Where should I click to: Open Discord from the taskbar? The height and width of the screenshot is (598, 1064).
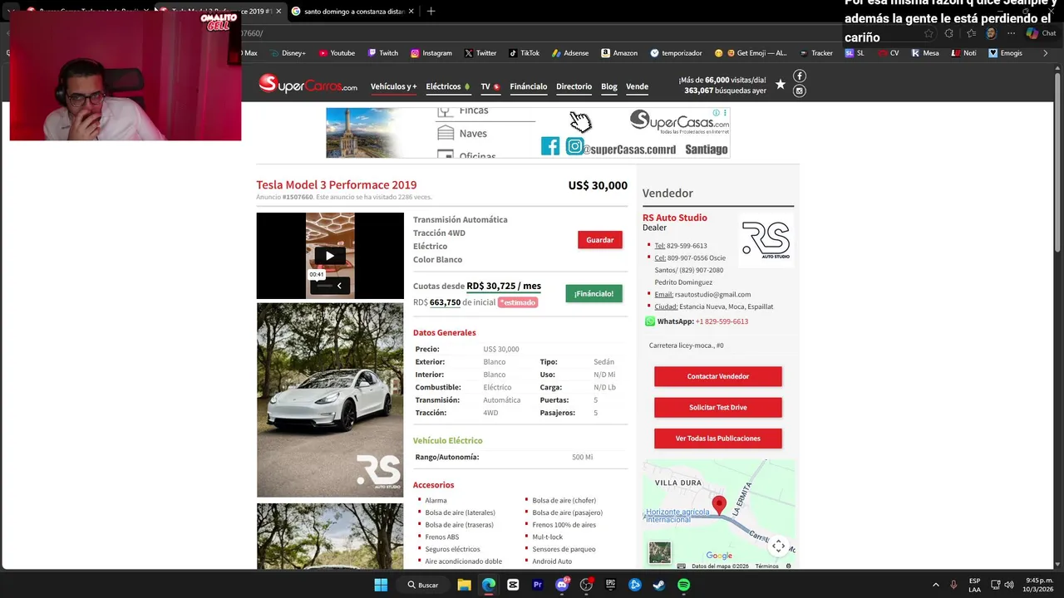(x=562, y=585)
